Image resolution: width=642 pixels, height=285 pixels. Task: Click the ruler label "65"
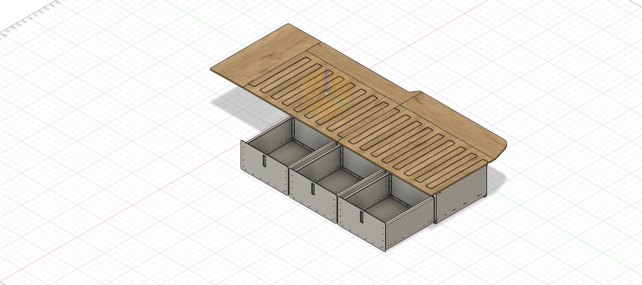pos(41,12)
